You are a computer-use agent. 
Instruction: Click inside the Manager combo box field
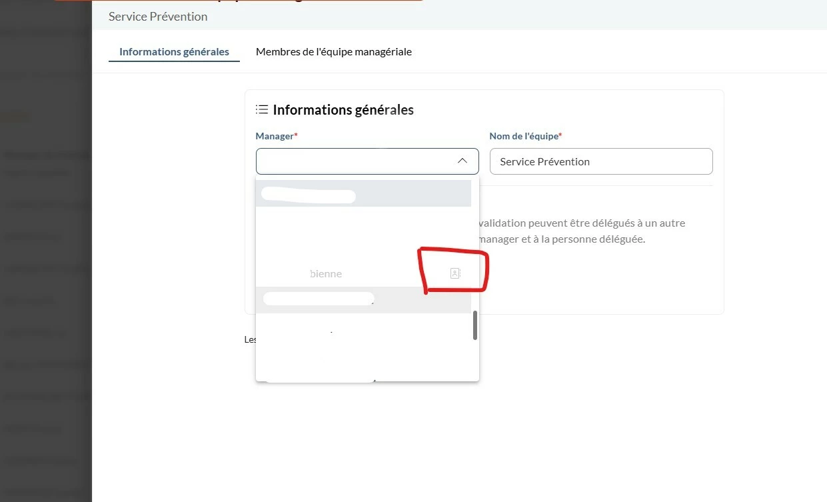[367, 161]
